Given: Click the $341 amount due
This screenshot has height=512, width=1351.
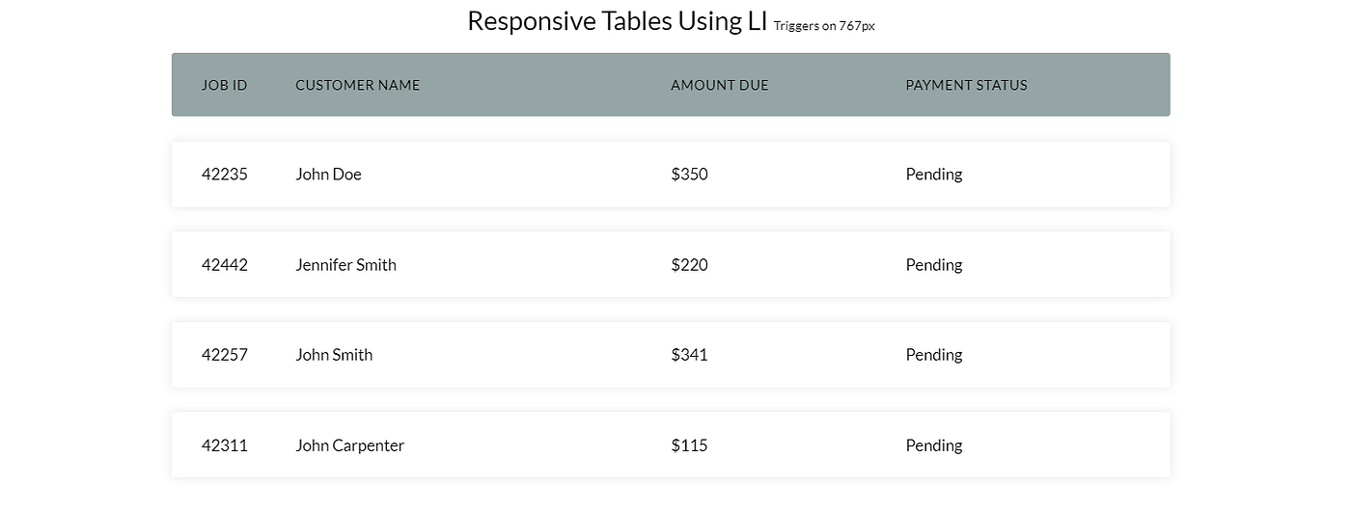Looking at the screenshot, I should [689, 355].
